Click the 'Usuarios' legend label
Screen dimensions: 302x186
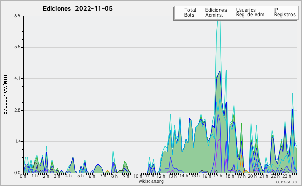[246, 10]
